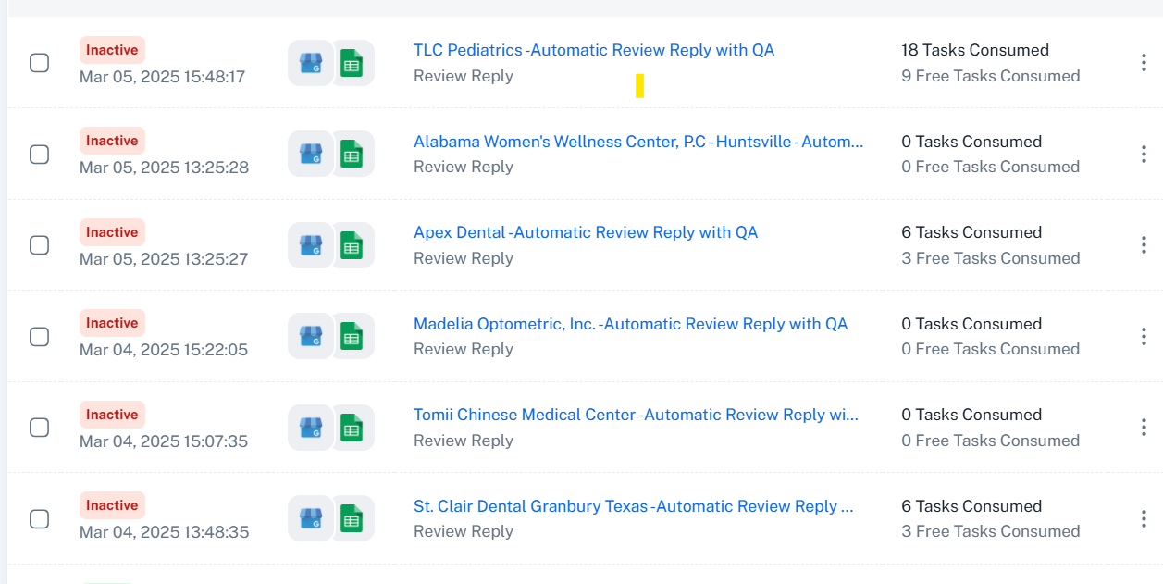Screen dimensions: 1163x584
Task: Open Madelia Optometric, Inc. workflow link
Action: pos(631,324)
